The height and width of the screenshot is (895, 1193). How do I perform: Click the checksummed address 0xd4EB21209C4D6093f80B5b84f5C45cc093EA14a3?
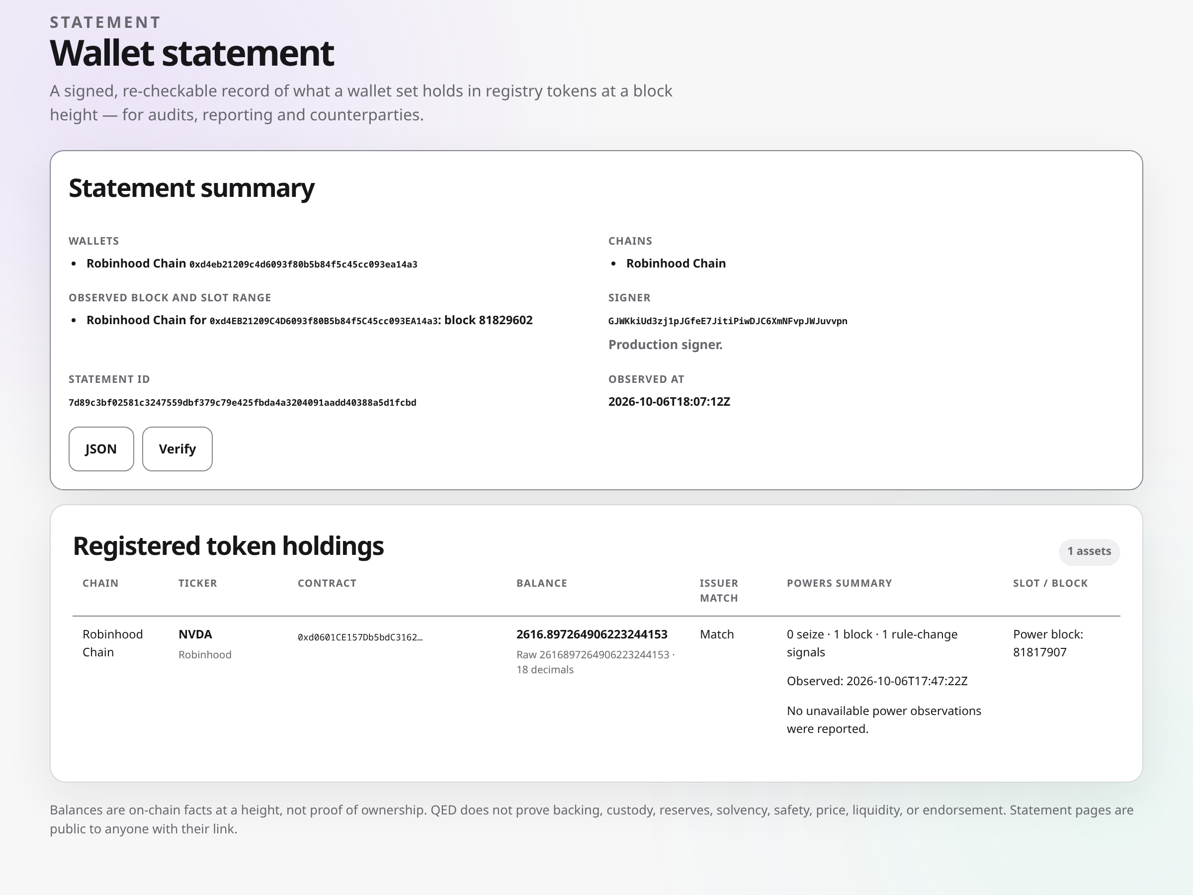pos(324,321)
